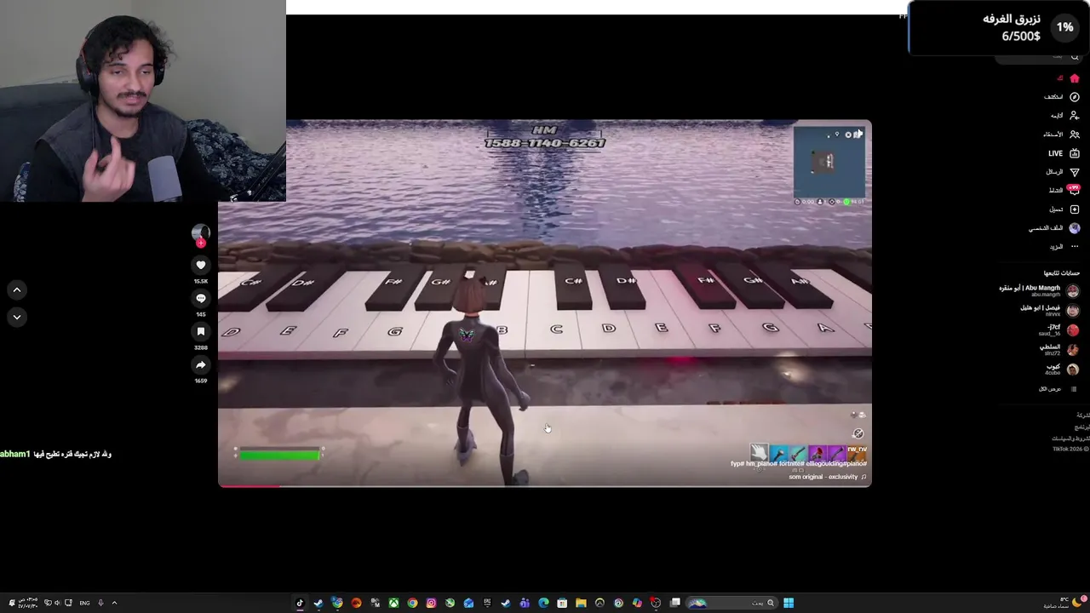Open the Messages paper-plane icon
This screenshot has height=613, width=1090.
(1075, 172)
